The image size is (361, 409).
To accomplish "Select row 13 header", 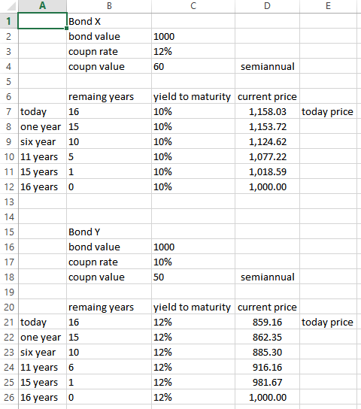I will [9, 201].
